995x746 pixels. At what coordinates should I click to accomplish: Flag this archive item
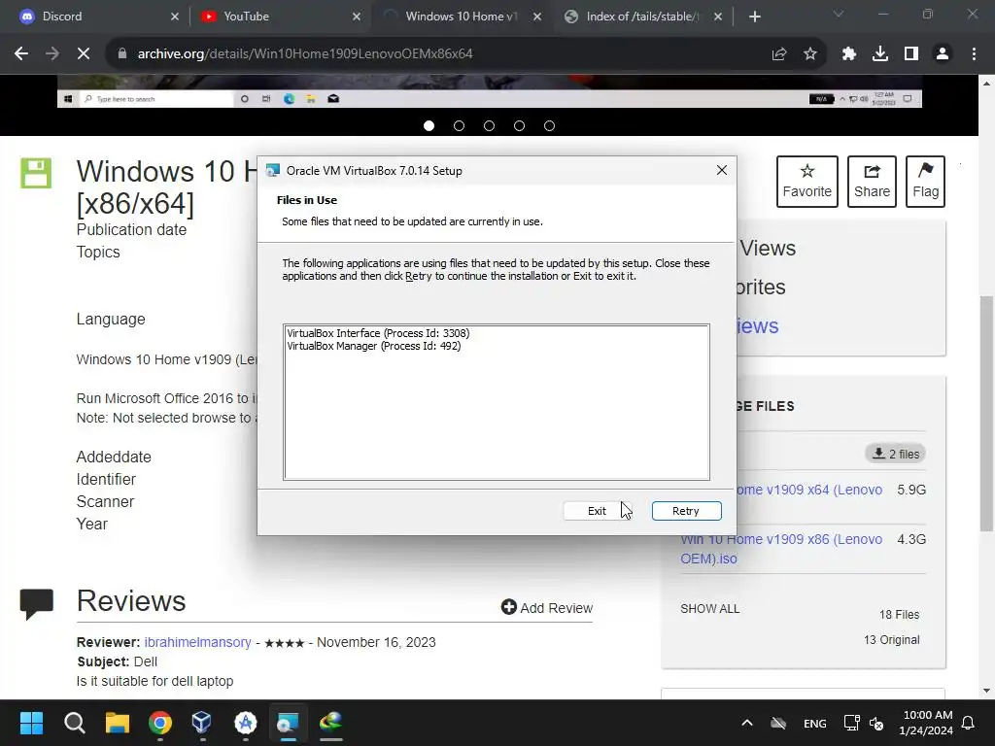point(925,182)
